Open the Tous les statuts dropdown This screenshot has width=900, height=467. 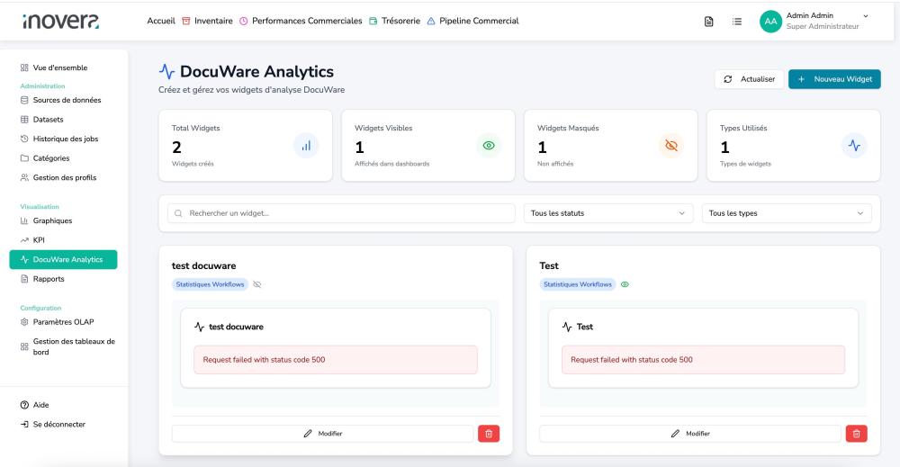[607, 213]
